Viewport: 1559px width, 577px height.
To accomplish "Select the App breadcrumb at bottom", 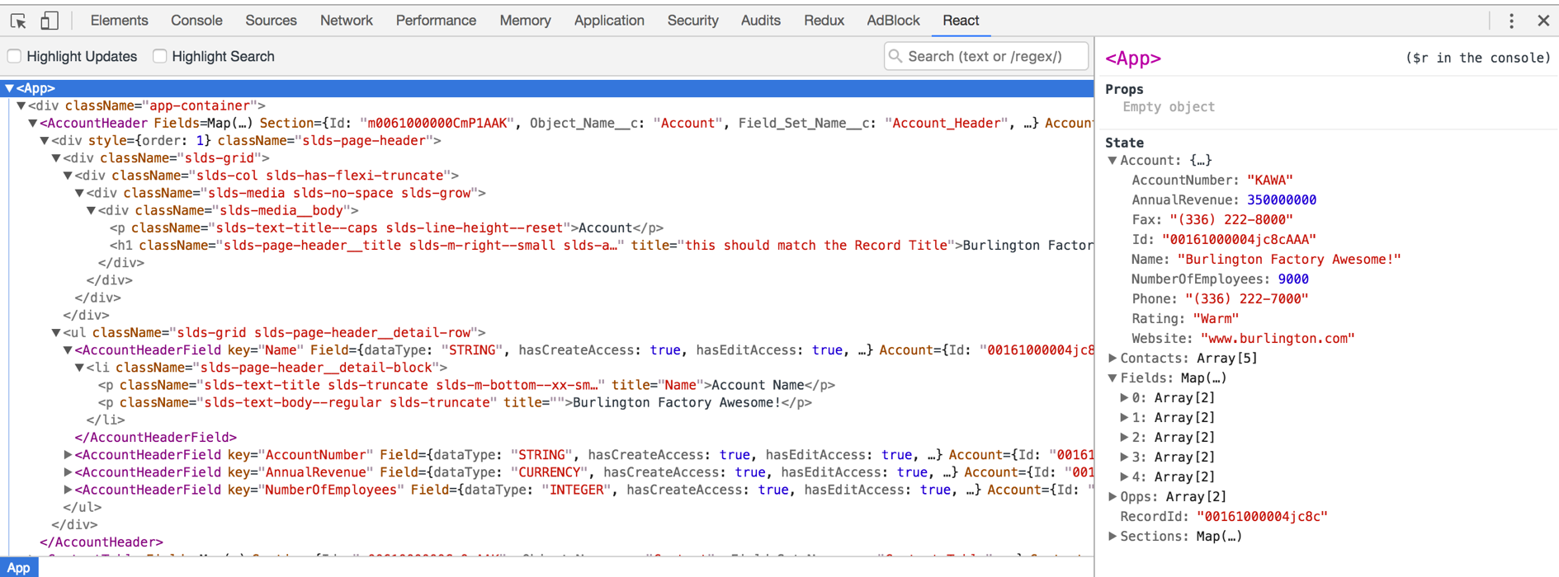I will (x=18, y=567).
